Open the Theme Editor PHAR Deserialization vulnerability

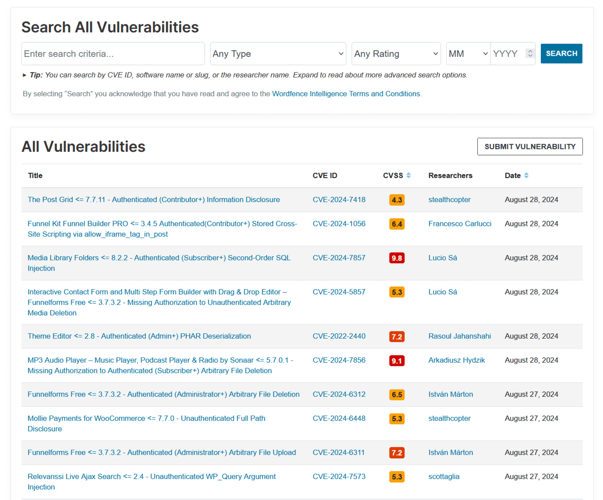(x=139, y=336)
